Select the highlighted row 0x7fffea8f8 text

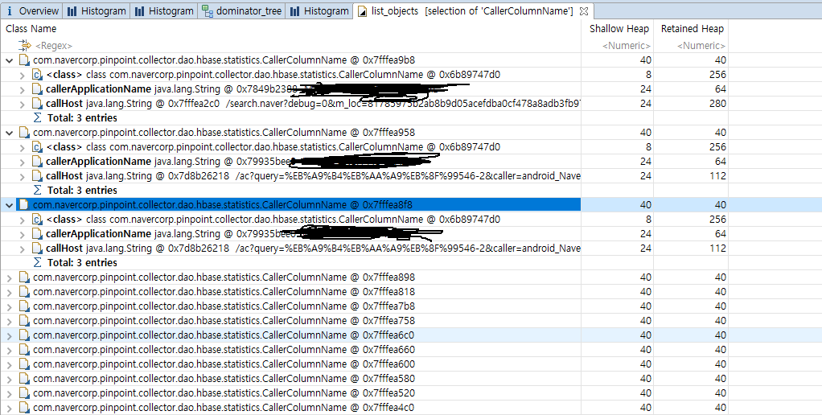pos(223,205)
